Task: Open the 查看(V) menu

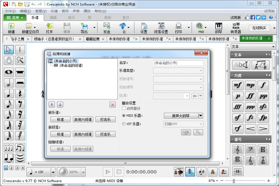Action: 41,11
